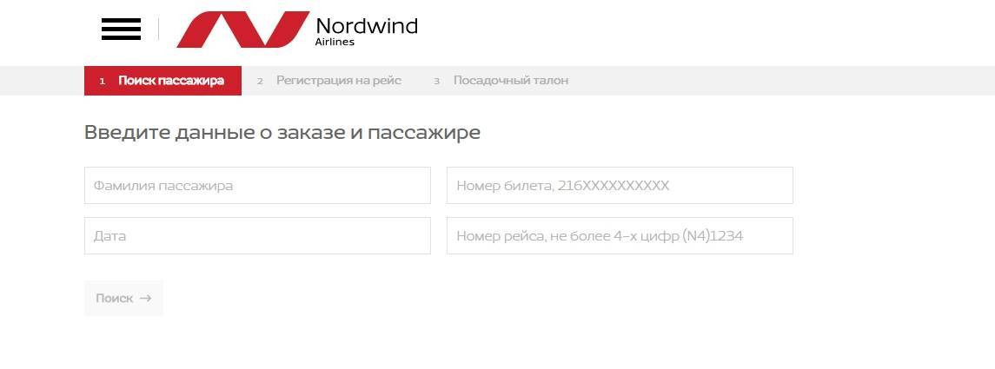Image resolution: width=995 pixels, height=369 pixels.
Task: Go to Посадочный талон step
Action: (x=501, y=81)
